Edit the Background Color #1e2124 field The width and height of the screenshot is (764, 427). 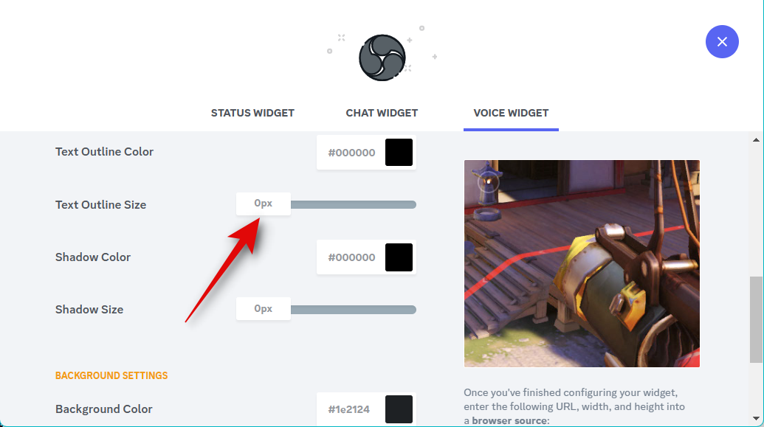[x=349, y=409]
